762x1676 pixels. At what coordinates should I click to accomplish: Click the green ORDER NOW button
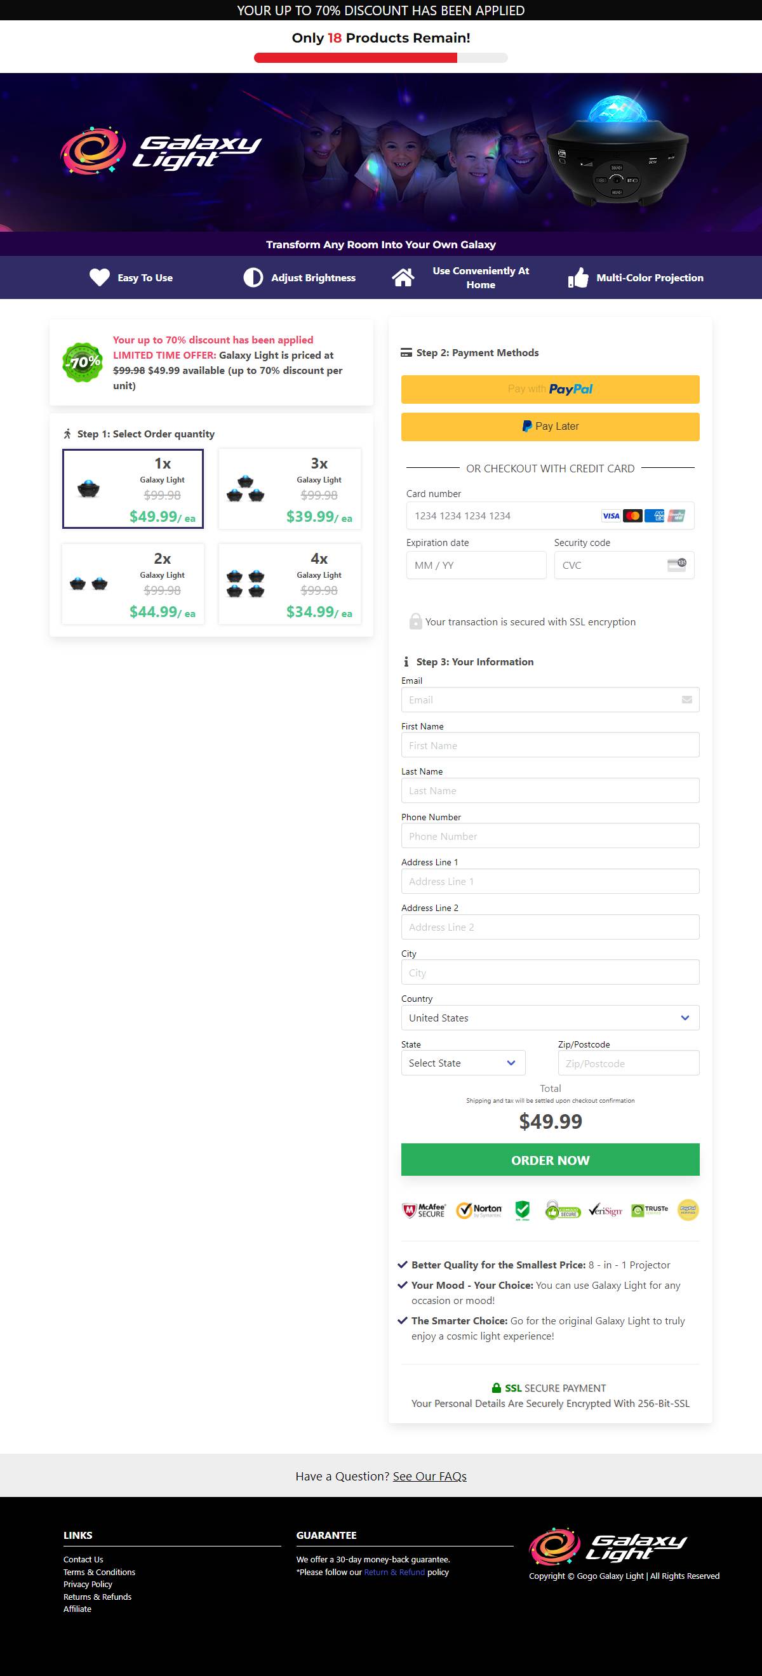pos(550,1159)
